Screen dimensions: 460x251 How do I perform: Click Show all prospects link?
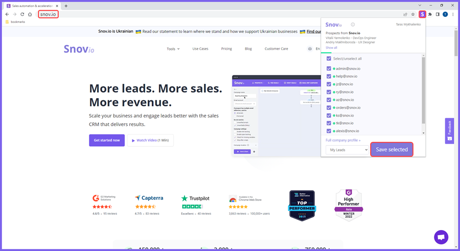331,48
